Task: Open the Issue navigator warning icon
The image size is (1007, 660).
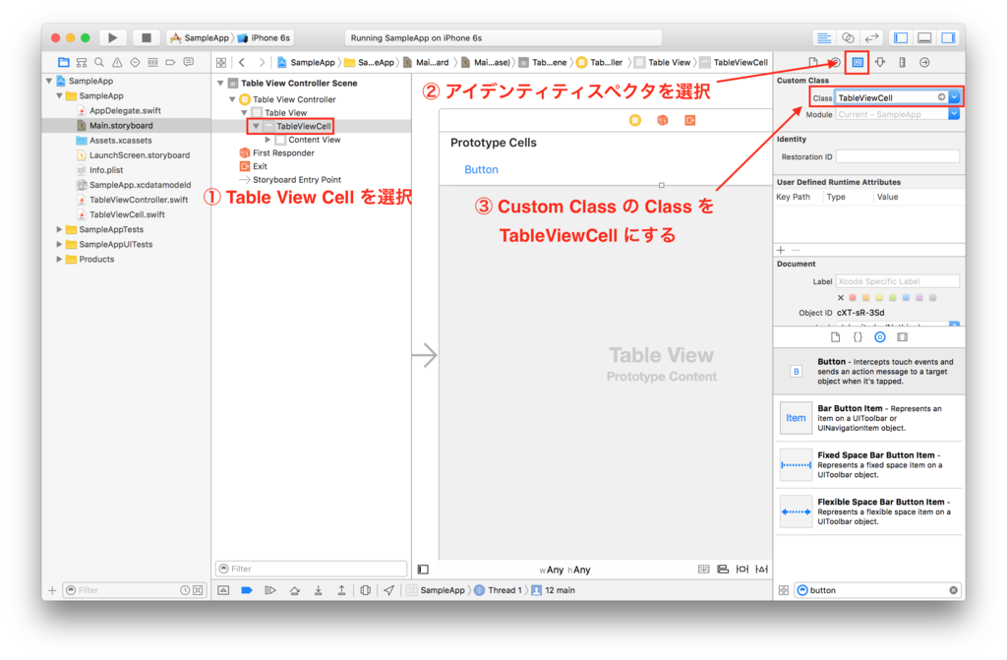Action: click(117, 62)
